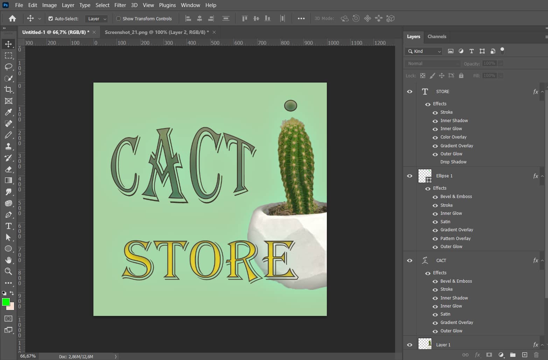Click the green foreground color swatch
This screenshot has width=548, height=360.
[x=5, y=302]
